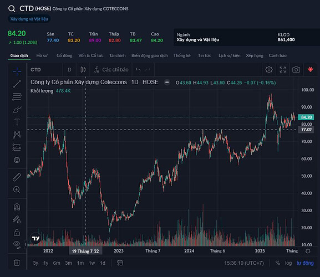The image size is (320, 277).
Task: Toggle the log scale option
Action: coord(288,263)
